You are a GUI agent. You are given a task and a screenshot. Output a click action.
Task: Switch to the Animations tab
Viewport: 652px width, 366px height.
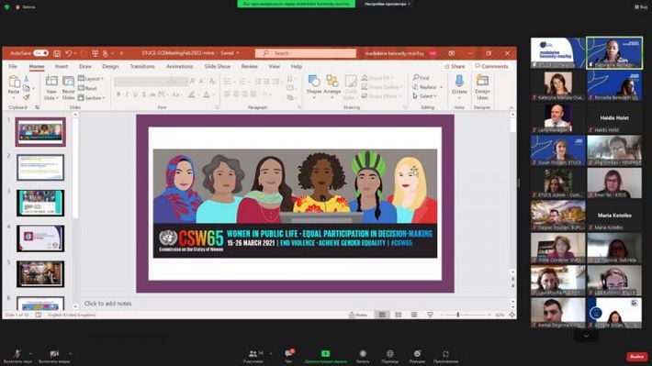click(180, 66)
